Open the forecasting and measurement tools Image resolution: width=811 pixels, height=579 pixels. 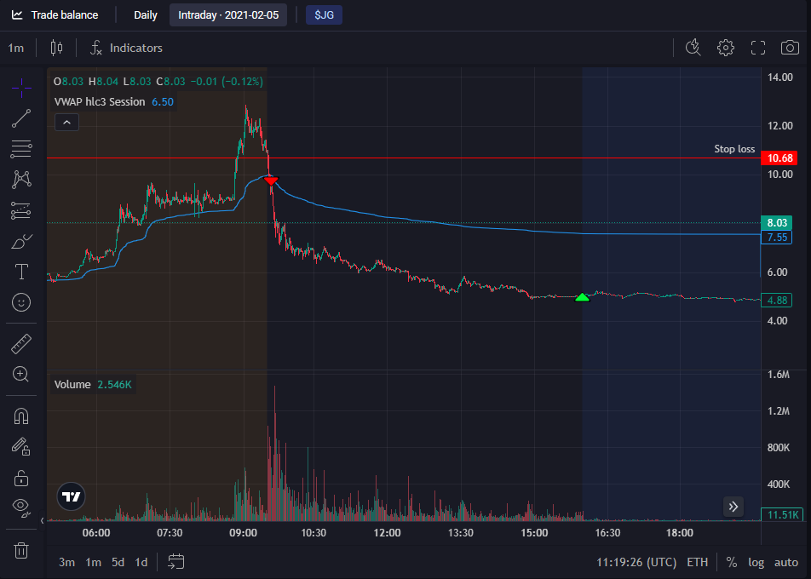(21, 210)
